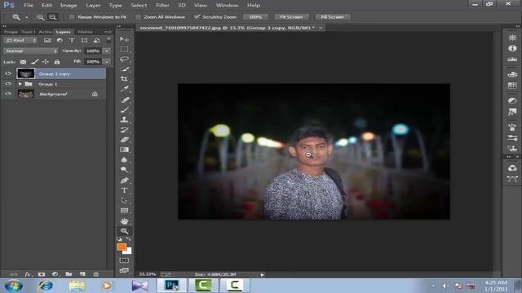Click the Delete layer trash icon
522x293 pixels.
(x=96, y=274)
